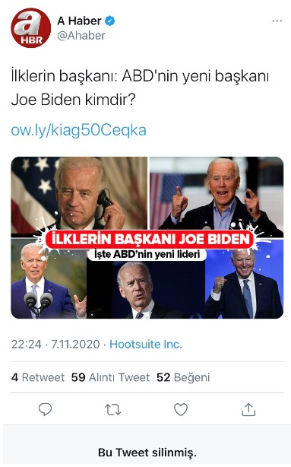Open the three-dot more options menu
Screen dimensions: 291x467
click(277, 21)
